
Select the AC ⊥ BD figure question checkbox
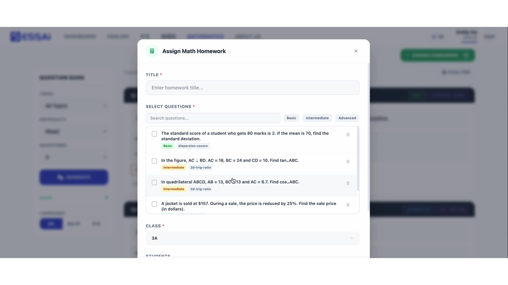[x=154, y=161]
